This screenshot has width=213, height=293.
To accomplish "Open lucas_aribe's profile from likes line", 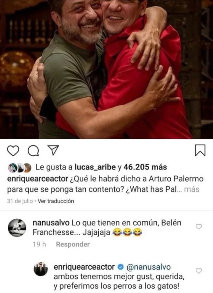I will (x=95, y=167).
